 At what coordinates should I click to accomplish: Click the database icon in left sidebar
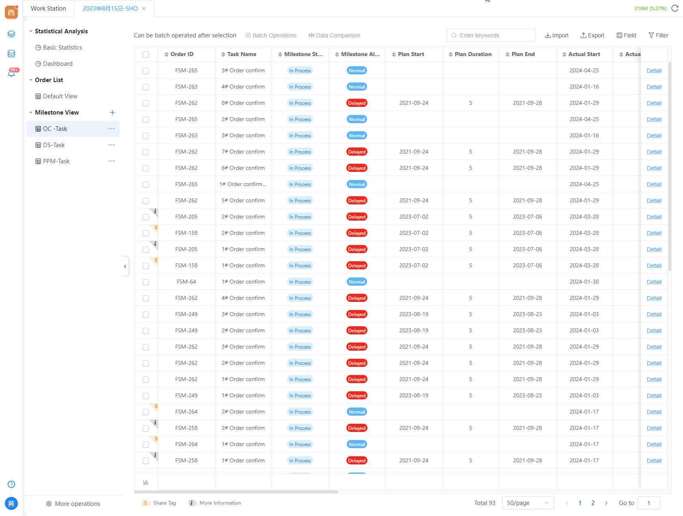pos(11,54)
